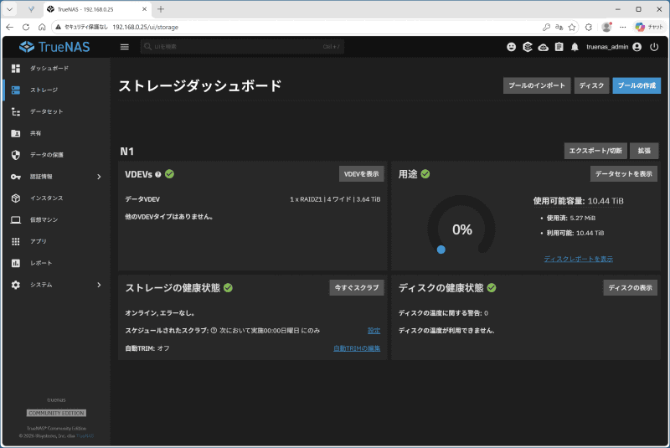Image resolution: width=670 pixels, height=448 pixels.
Task: Open アプリ in the sidebar
Action: (x=56, y=241)
